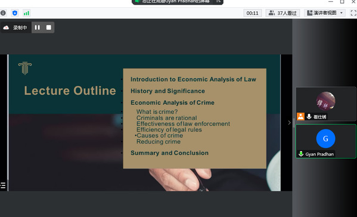Collapse the participant panel with the chevron arrow
357x217 pixels.
(x=290, y=122)
